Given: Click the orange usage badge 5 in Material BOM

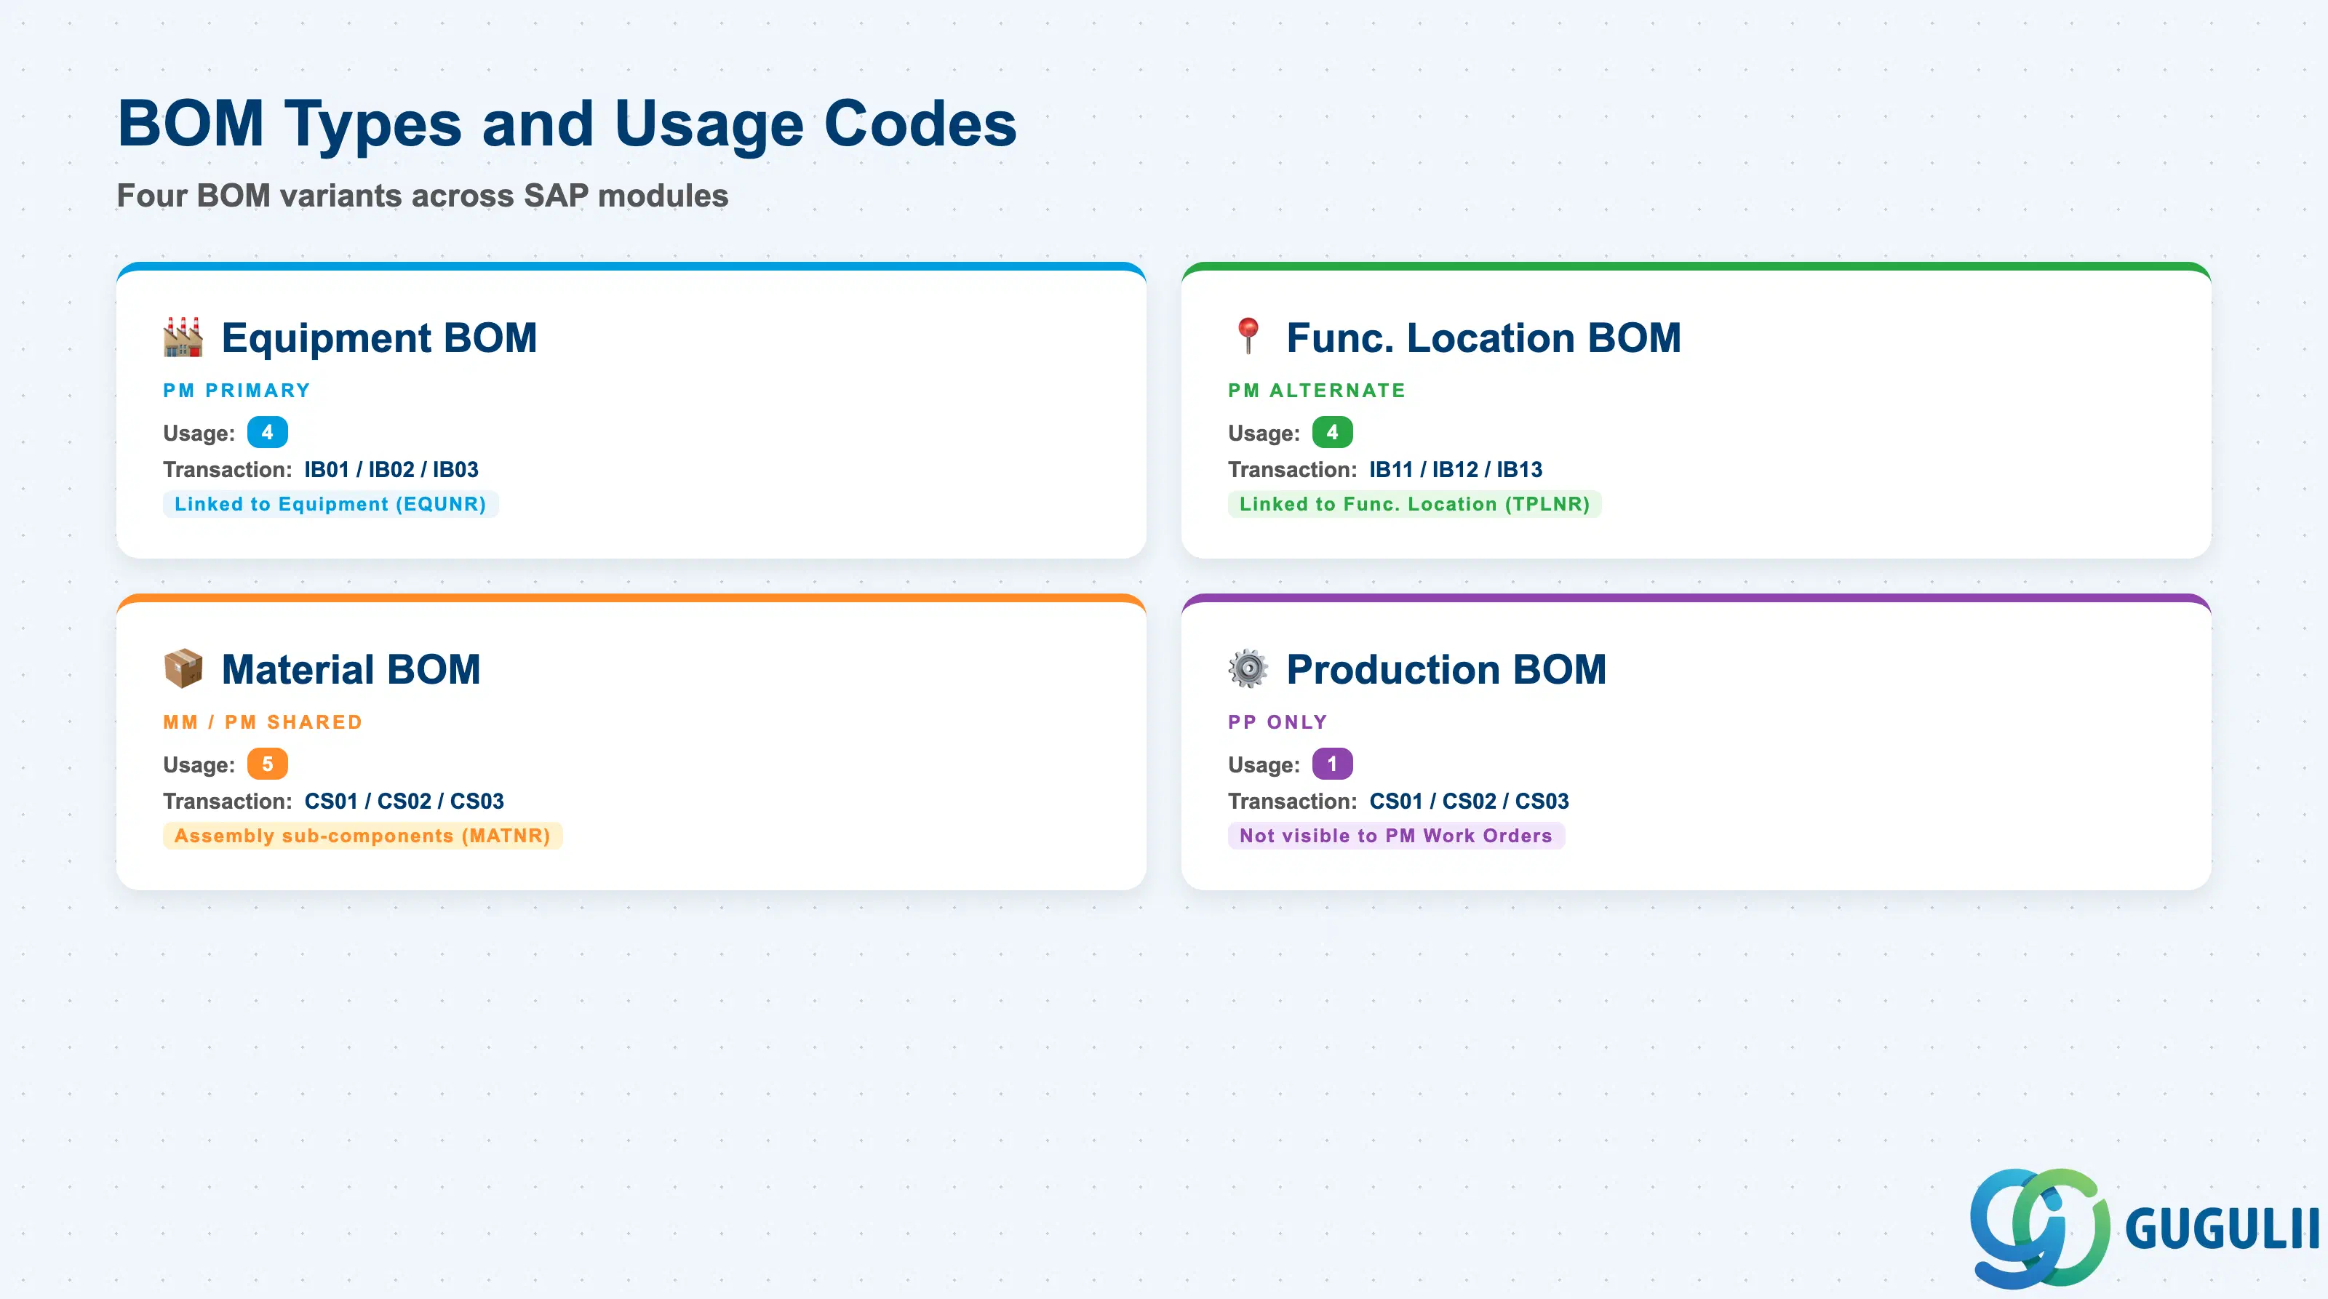Looking at the screenshot, I should coord(268,764).
